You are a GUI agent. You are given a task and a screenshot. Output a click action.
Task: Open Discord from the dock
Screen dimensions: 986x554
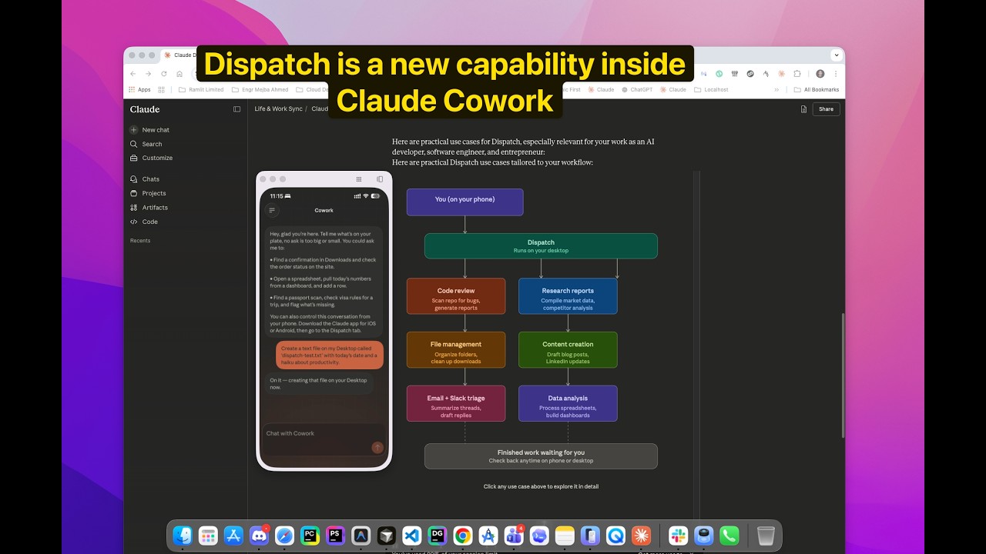(259, 536)
